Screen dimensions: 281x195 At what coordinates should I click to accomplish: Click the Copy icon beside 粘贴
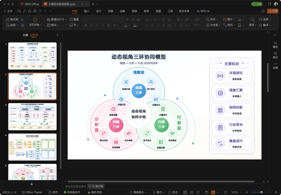coord(22,25)
